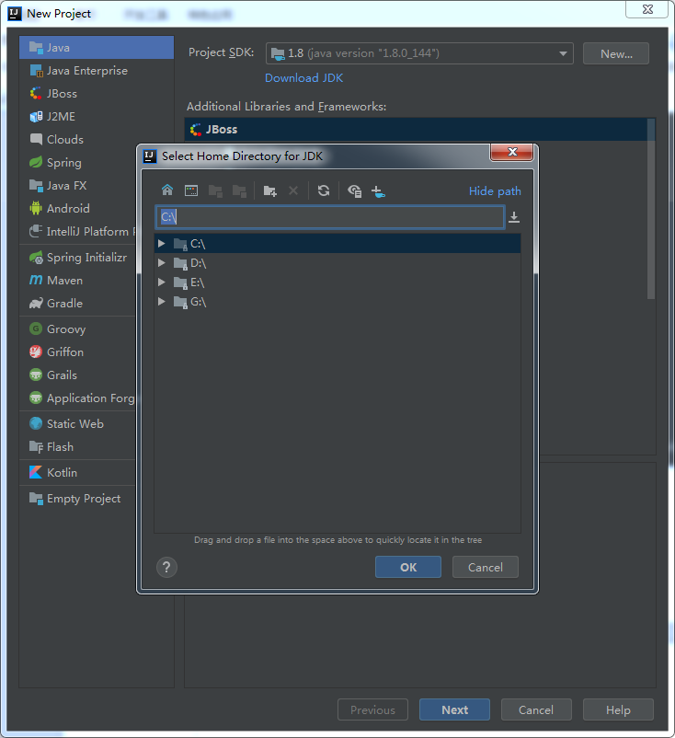Click the Download JDK link

pos(303,78)
